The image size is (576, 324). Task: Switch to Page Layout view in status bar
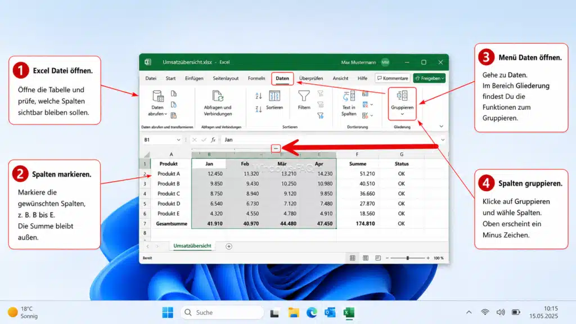[x=366, y=258]
